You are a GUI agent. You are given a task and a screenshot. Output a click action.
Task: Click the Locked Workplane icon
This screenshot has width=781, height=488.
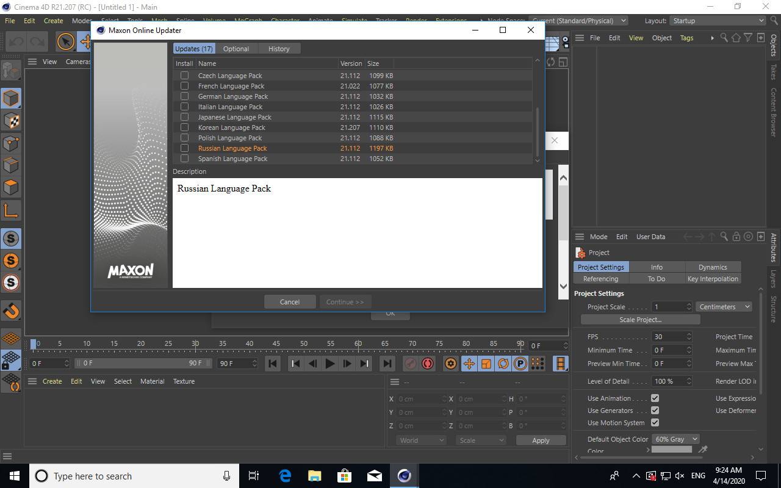(x=11, y=360)
